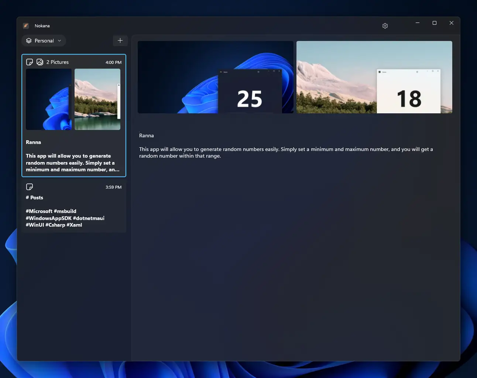Click the pictures icon on Ranna card
The image size is (477, 378).
pyautogui.click(x=40, y=62)
